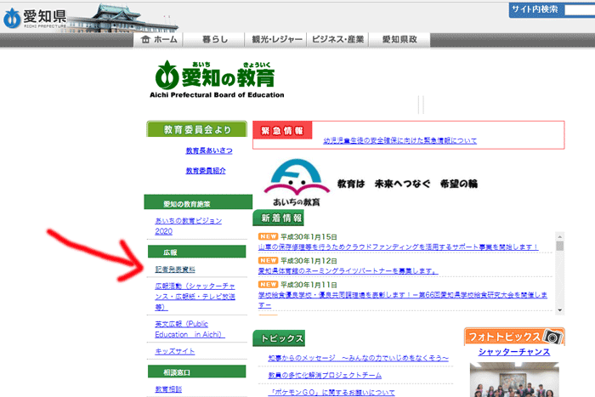Click the camera icon on フォトトピックス banner

(553, 337)
